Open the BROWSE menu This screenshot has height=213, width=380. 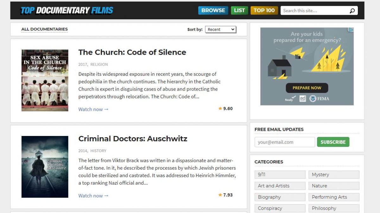point(213,10)
